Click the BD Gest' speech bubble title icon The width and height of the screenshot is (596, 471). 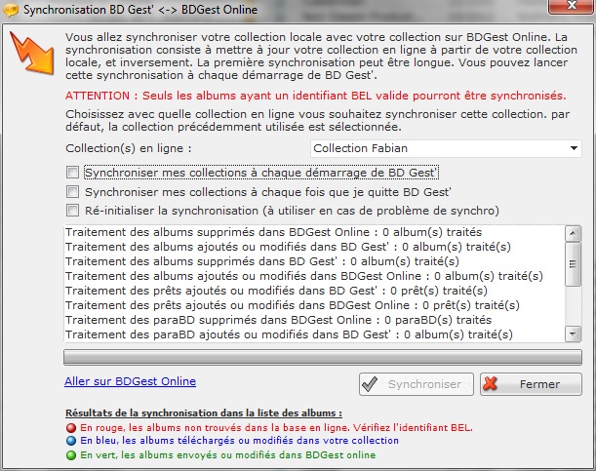11,10
